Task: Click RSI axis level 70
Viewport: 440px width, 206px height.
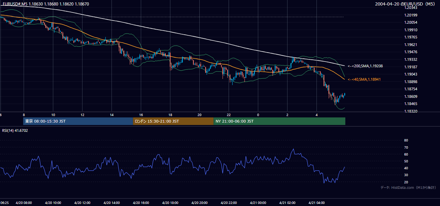Action: point(406,147)
